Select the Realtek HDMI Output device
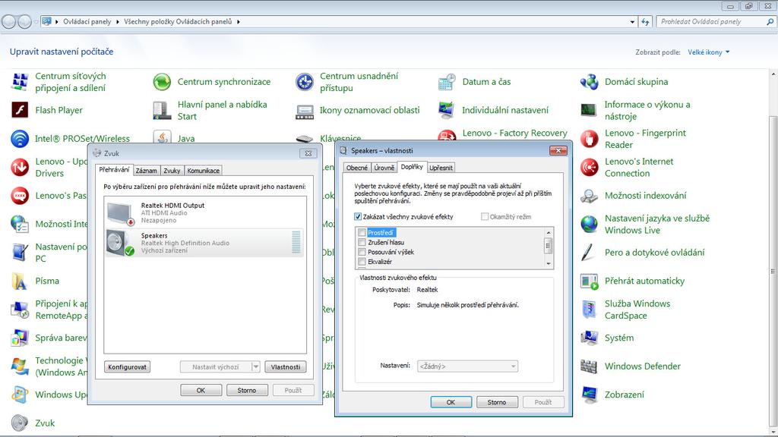Screen dimensions: 778x437 204,212
